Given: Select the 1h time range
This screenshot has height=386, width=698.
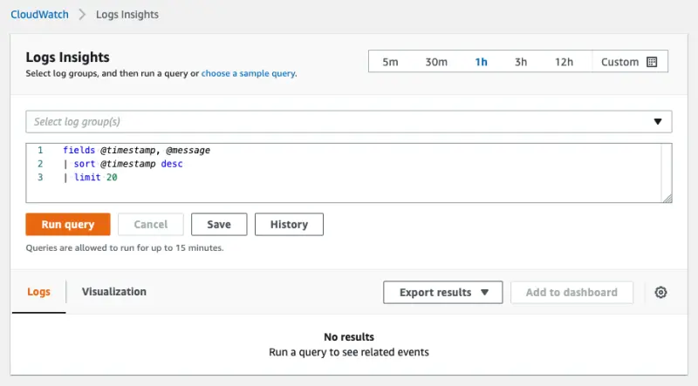Looking at the screenshot, I should pos(481,62).
